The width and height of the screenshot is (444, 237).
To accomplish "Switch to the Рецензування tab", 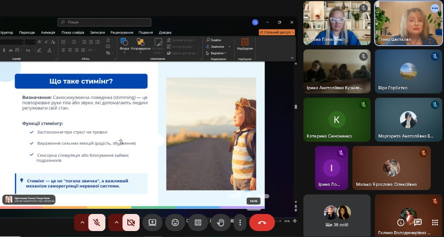I will click(x=122, y=32).
